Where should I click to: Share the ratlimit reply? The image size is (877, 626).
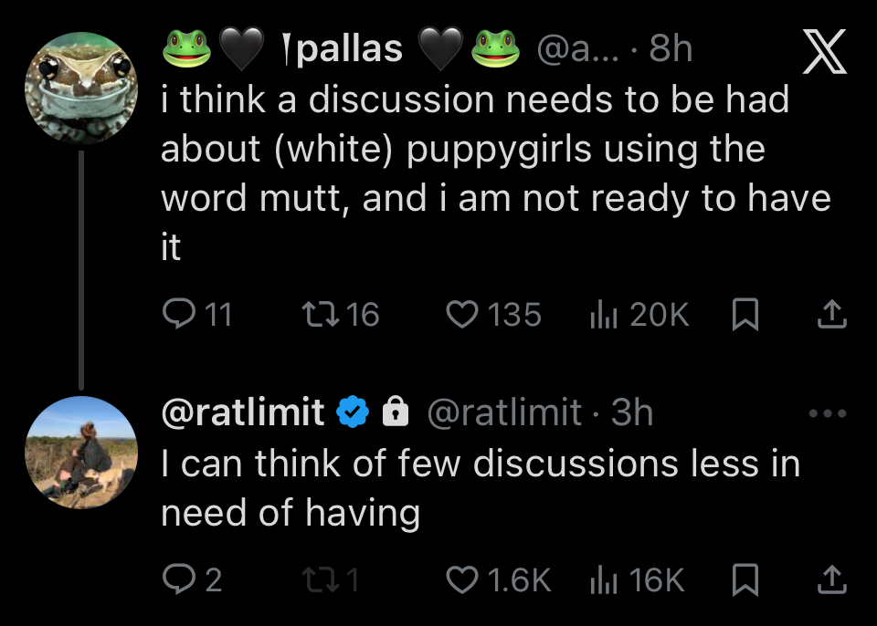tap(832, 580)
